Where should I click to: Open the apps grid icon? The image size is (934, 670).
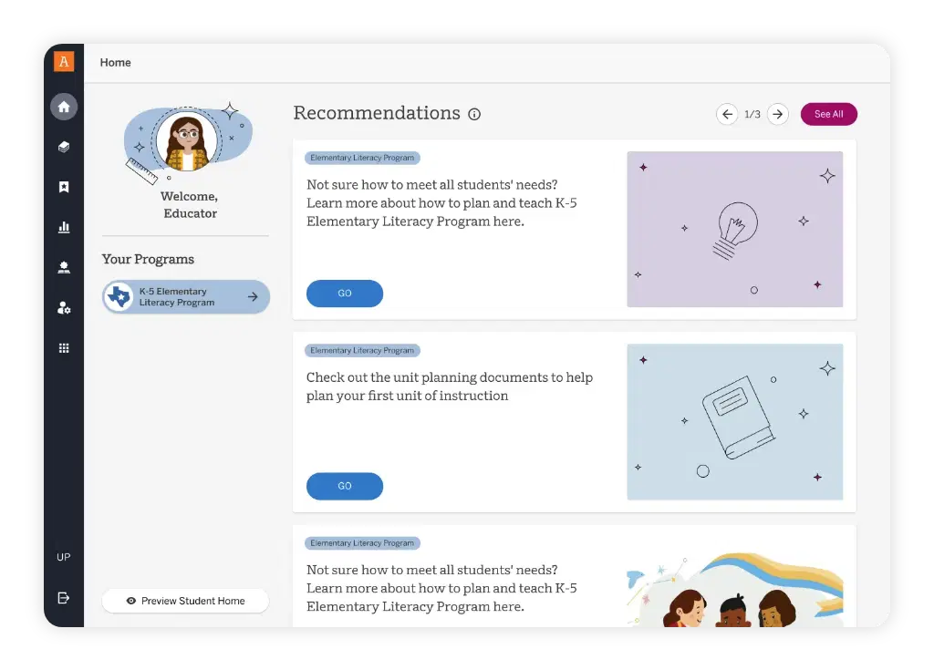[64, 348]
